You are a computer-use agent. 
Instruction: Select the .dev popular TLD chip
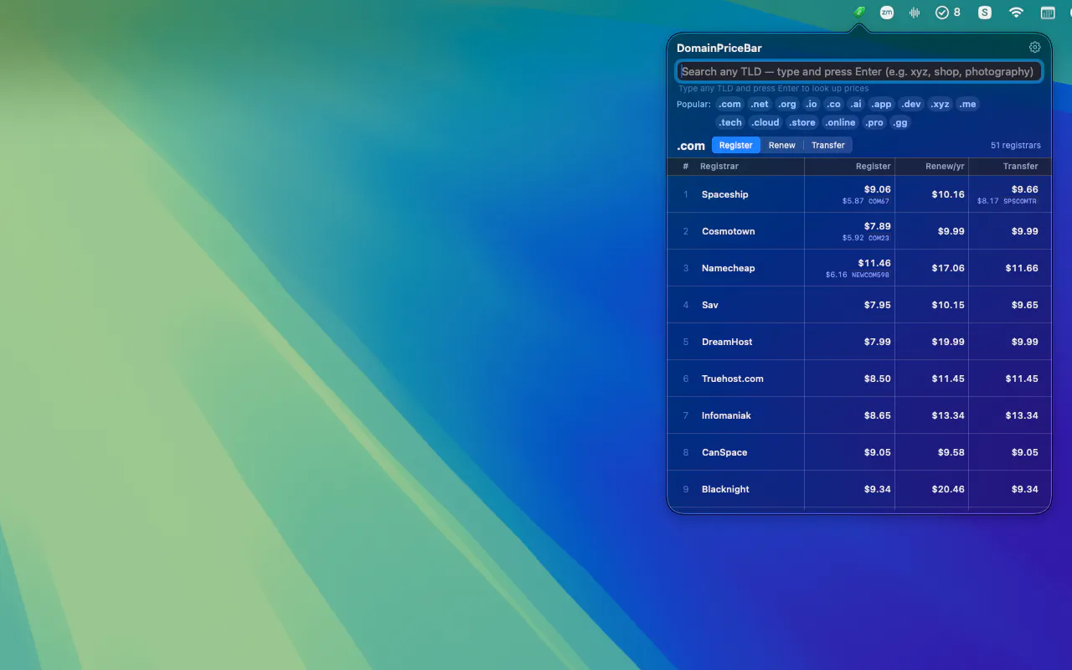(x=911, y=105)
